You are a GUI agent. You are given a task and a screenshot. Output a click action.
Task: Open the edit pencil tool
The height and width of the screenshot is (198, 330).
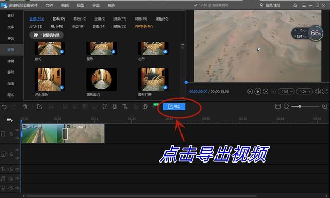[39, 106]
